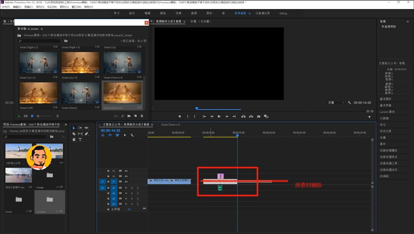This screenshot has width=414, height=234.
Task: Toggle lock on track V3
Action: click(108, 171)
